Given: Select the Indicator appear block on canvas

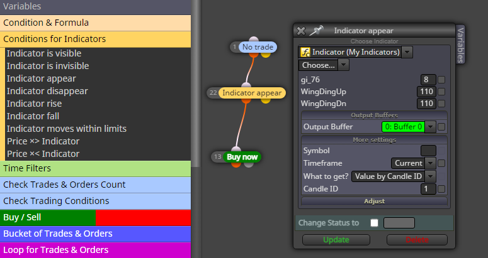Looking at the screenshot, I should click(x=252, y=93).
